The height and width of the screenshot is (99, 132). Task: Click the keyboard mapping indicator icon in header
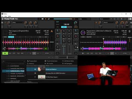tap(43, 19)
